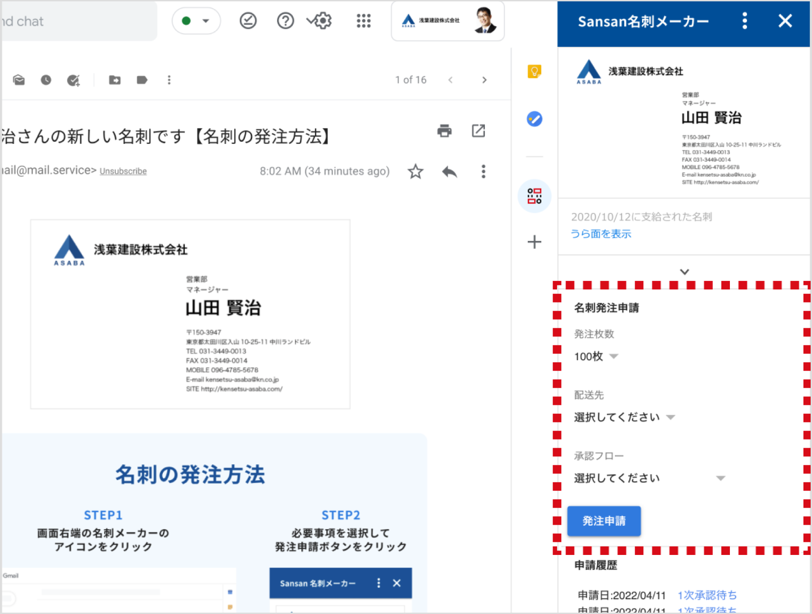The image size is (812, 614).
Task: Click the search mail and chat field
Action: click(x=78, y=21)
